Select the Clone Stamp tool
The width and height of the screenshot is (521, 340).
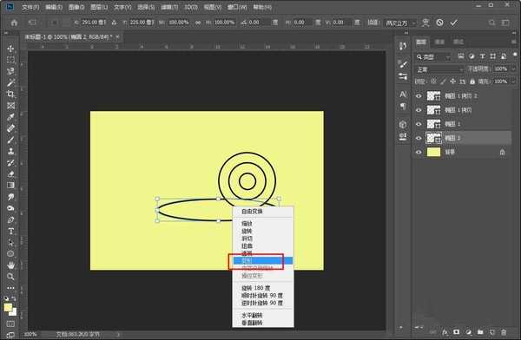[10, 151]
